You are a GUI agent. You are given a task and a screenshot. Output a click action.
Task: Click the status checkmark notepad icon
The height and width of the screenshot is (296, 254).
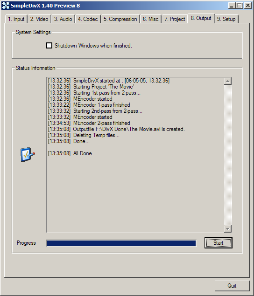click(x=28, y=154)
